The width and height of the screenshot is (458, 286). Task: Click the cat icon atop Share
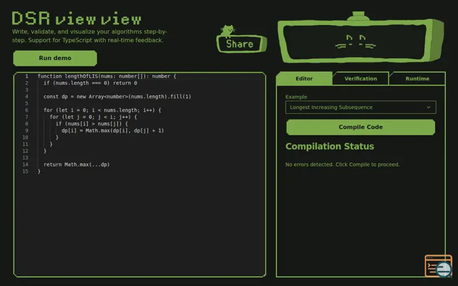[227, 31]
